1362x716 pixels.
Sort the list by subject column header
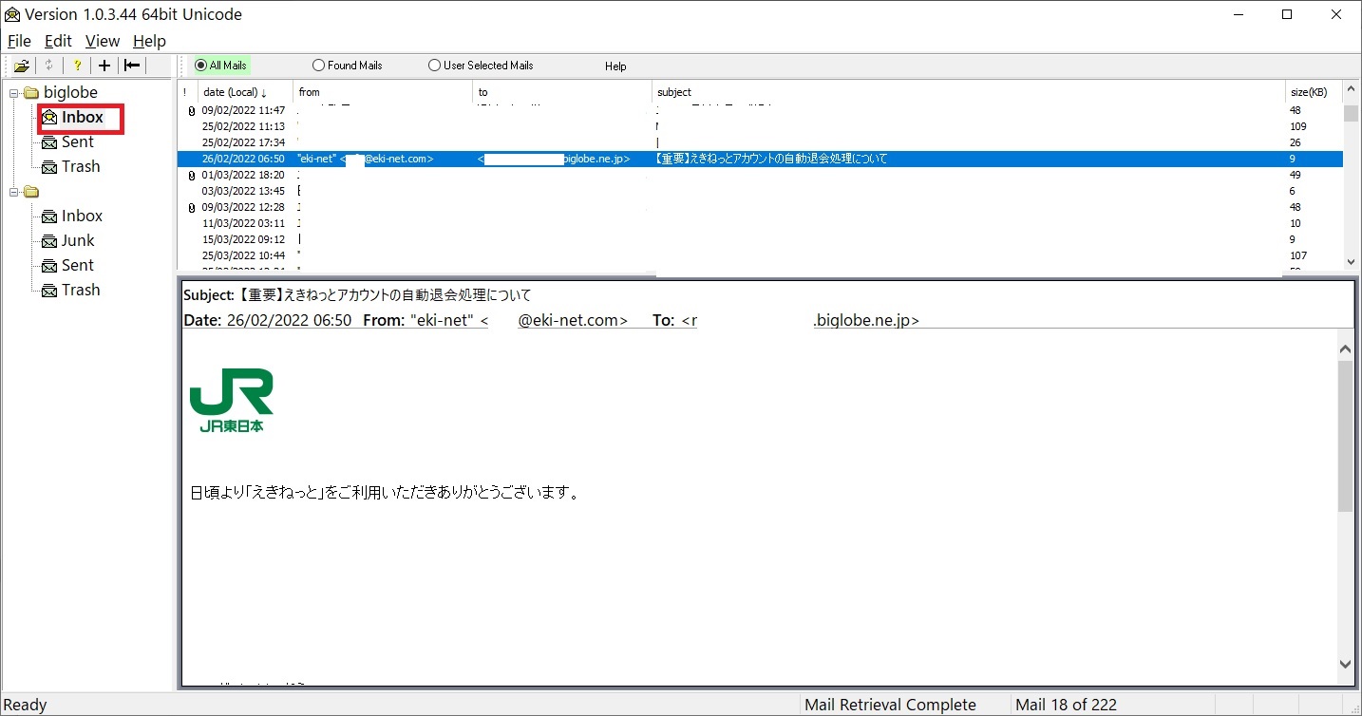pos(674,92)
